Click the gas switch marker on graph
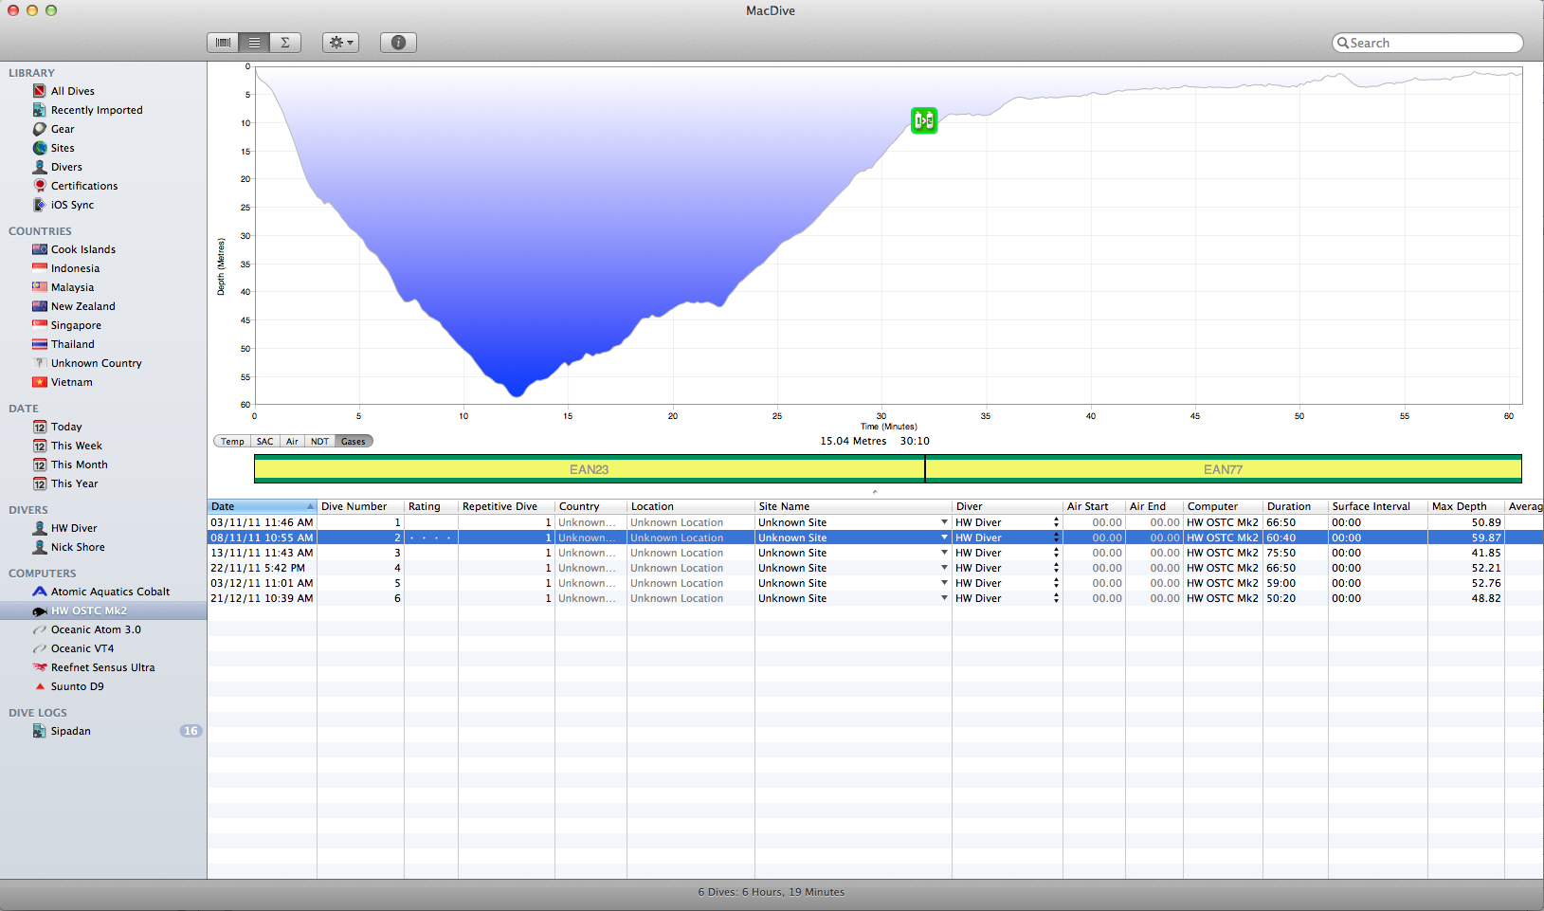This screenshot has height=911, width=1544. pyautogui.click(x=924, y=120)
